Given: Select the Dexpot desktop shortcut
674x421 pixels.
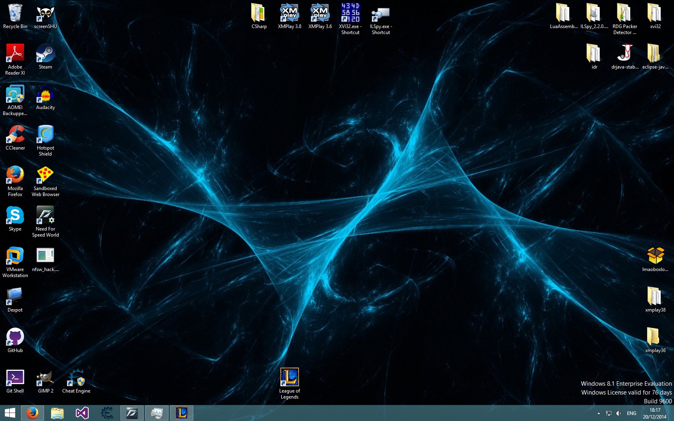Looking at the screenshot, I should [x=15, y=300].
